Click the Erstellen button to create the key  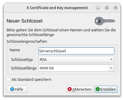point(106,89)
